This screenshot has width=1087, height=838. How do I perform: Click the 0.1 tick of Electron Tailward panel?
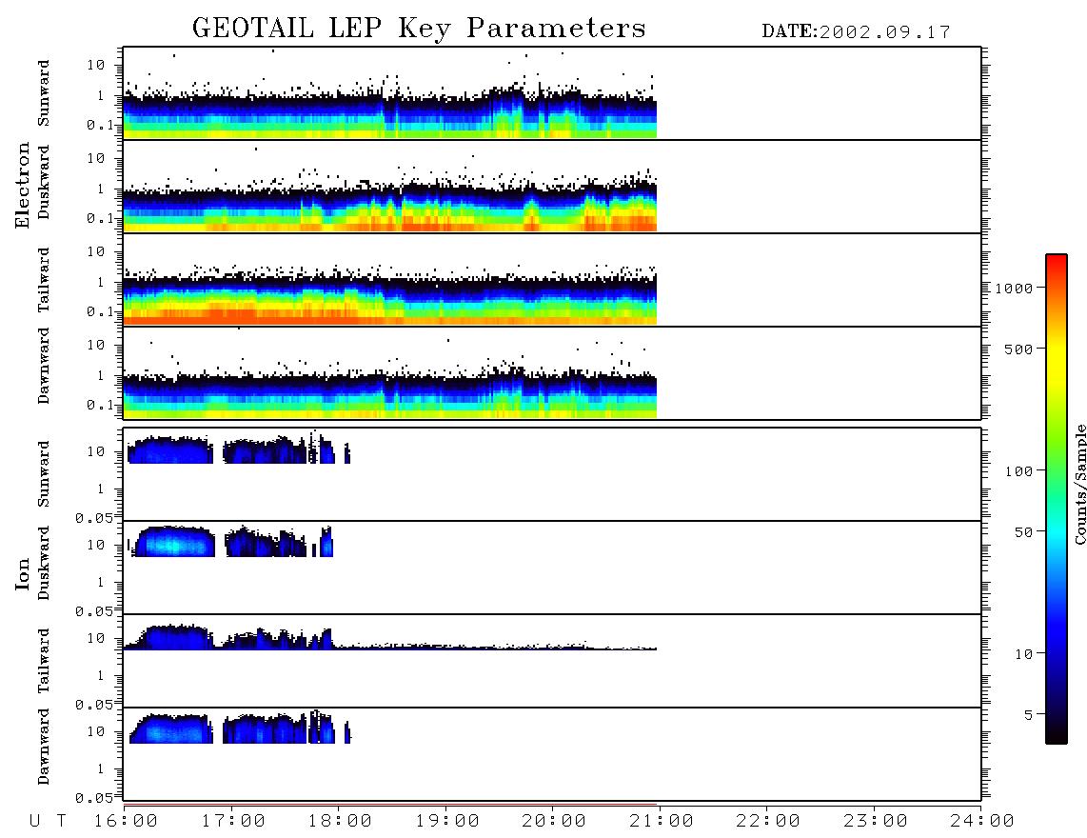click(x=100, y=311)
